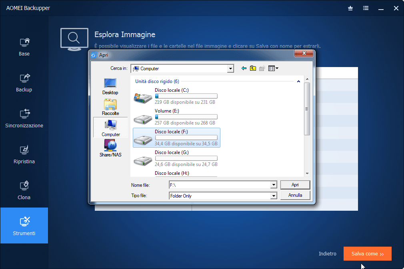404x269 pixels.
Task: Click the file list scrollbar down arrow
Action: tap(307, 174)
